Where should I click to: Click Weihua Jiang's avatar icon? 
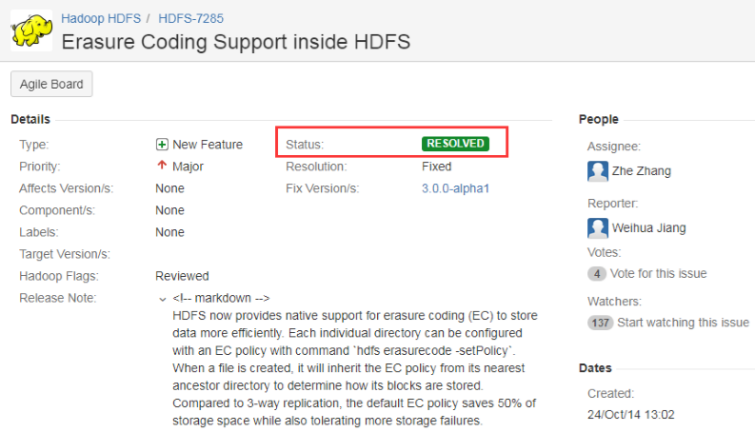point(598,227)
